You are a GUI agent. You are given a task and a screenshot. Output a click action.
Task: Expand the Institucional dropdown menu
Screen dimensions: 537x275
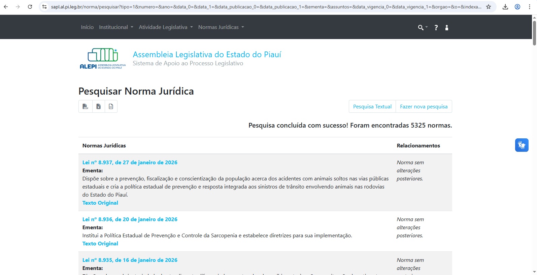(x=116, y=27)
